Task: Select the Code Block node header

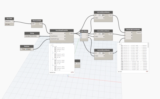Action: (x=84, y=31)
